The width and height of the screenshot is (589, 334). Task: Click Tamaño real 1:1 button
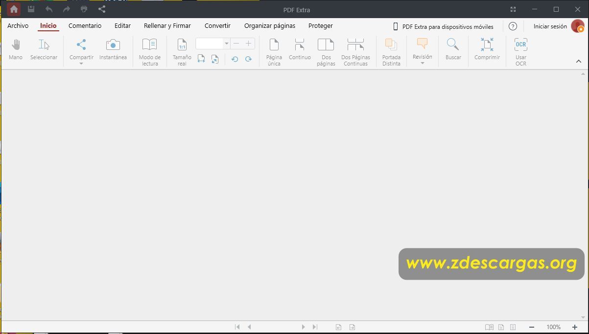[182, 52]
